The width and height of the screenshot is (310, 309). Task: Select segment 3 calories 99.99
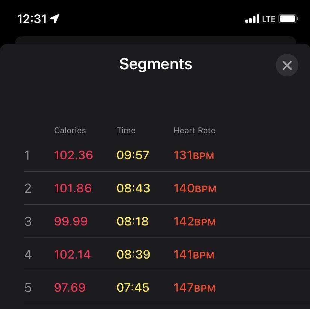click(71, 221)
